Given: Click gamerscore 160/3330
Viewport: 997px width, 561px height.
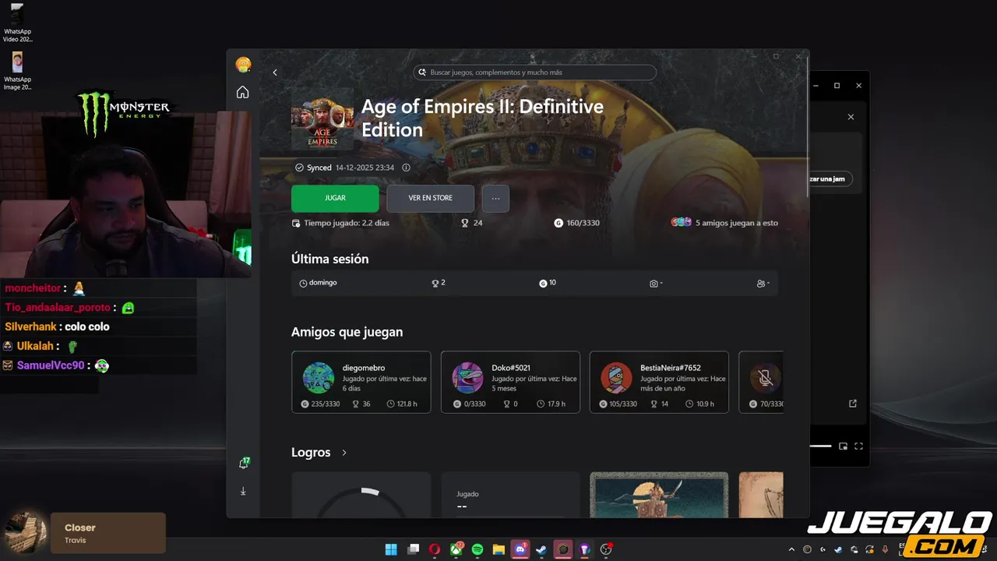Looking at the screenshot, I should click(x=576, y=223).
